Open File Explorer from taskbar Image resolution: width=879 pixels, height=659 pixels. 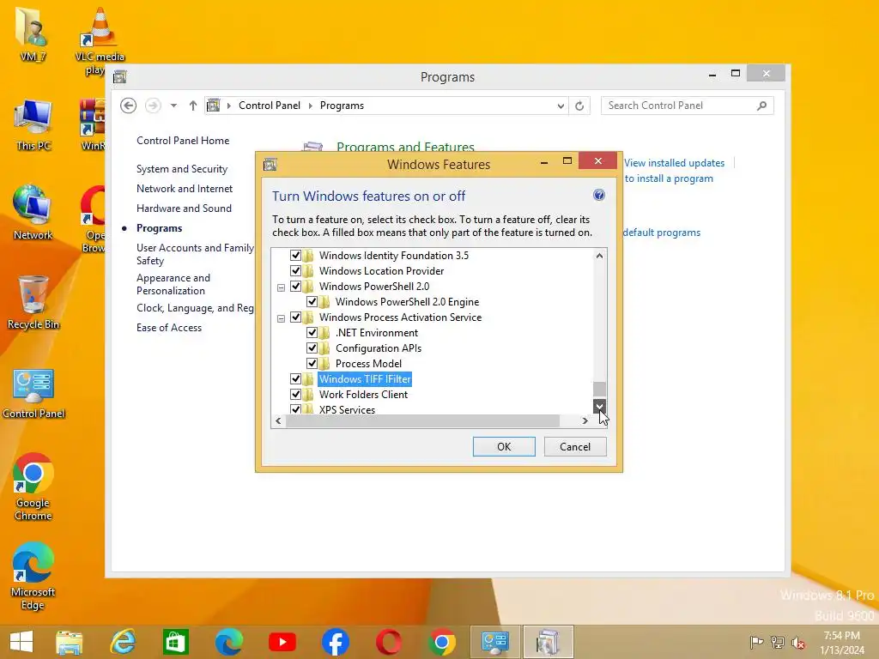pos(69,642)
